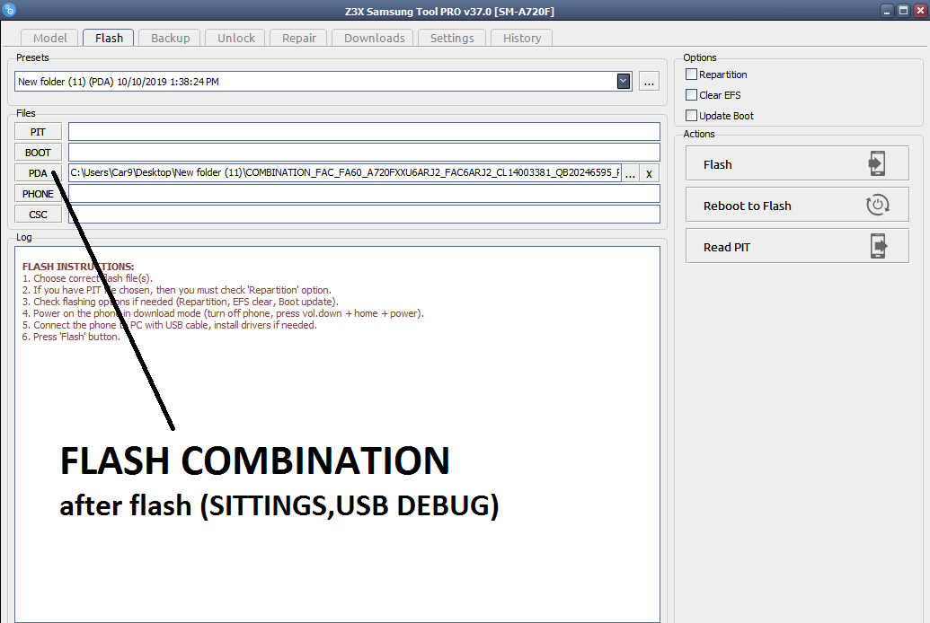
Task: Expand the Presets dropdown arrow
Action: 624,81
